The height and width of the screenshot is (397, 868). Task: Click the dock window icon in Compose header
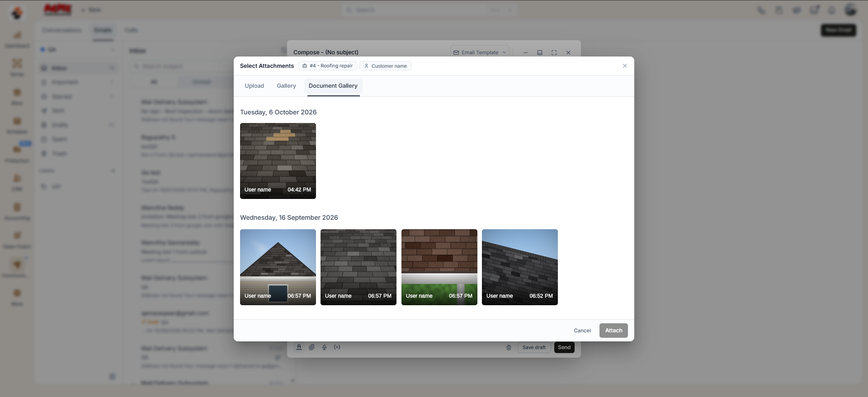[x=539, y=52]
